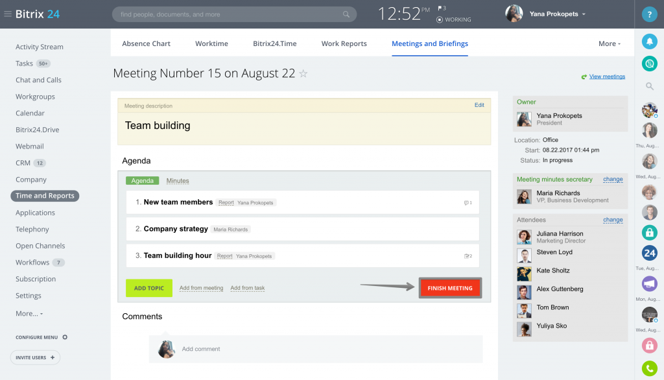Change the meeting minutes secretary
Screen dimensions: 664x380
coord(613,179)
